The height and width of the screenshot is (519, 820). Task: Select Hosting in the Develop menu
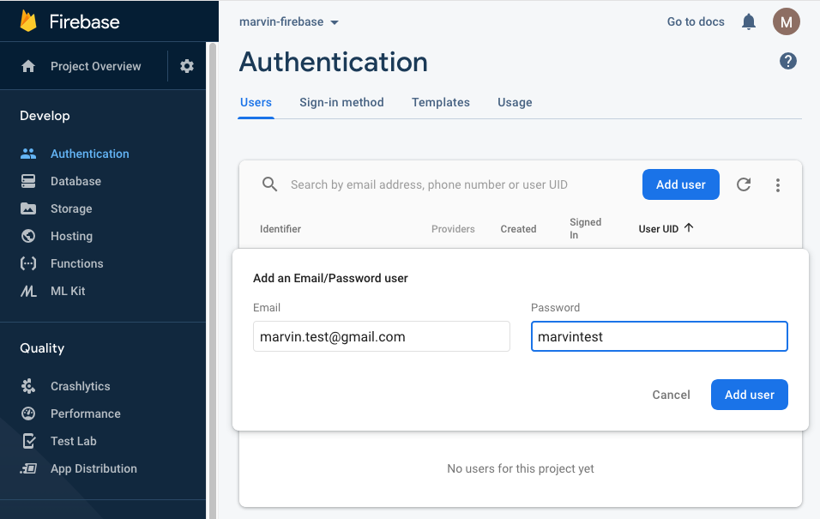point(70,236)
